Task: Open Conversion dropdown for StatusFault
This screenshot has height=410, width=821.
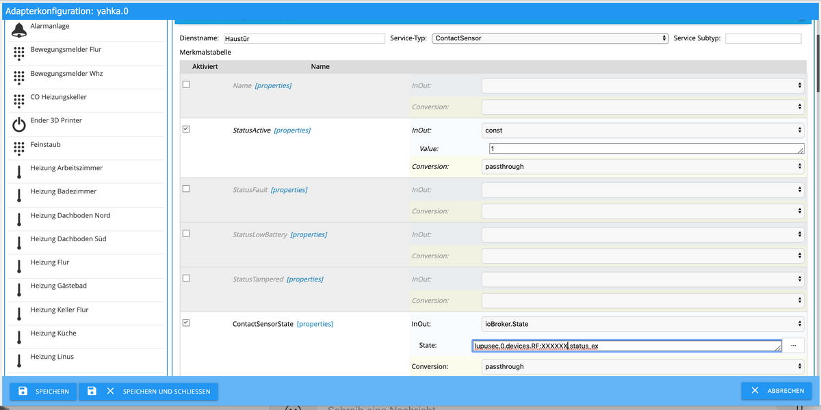Action: point(643,211)
